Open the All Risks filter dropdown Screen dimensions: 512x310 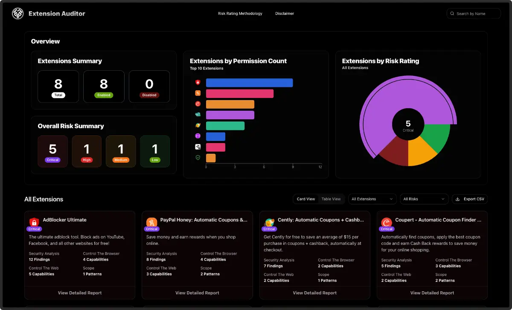[x=425, y=199]
